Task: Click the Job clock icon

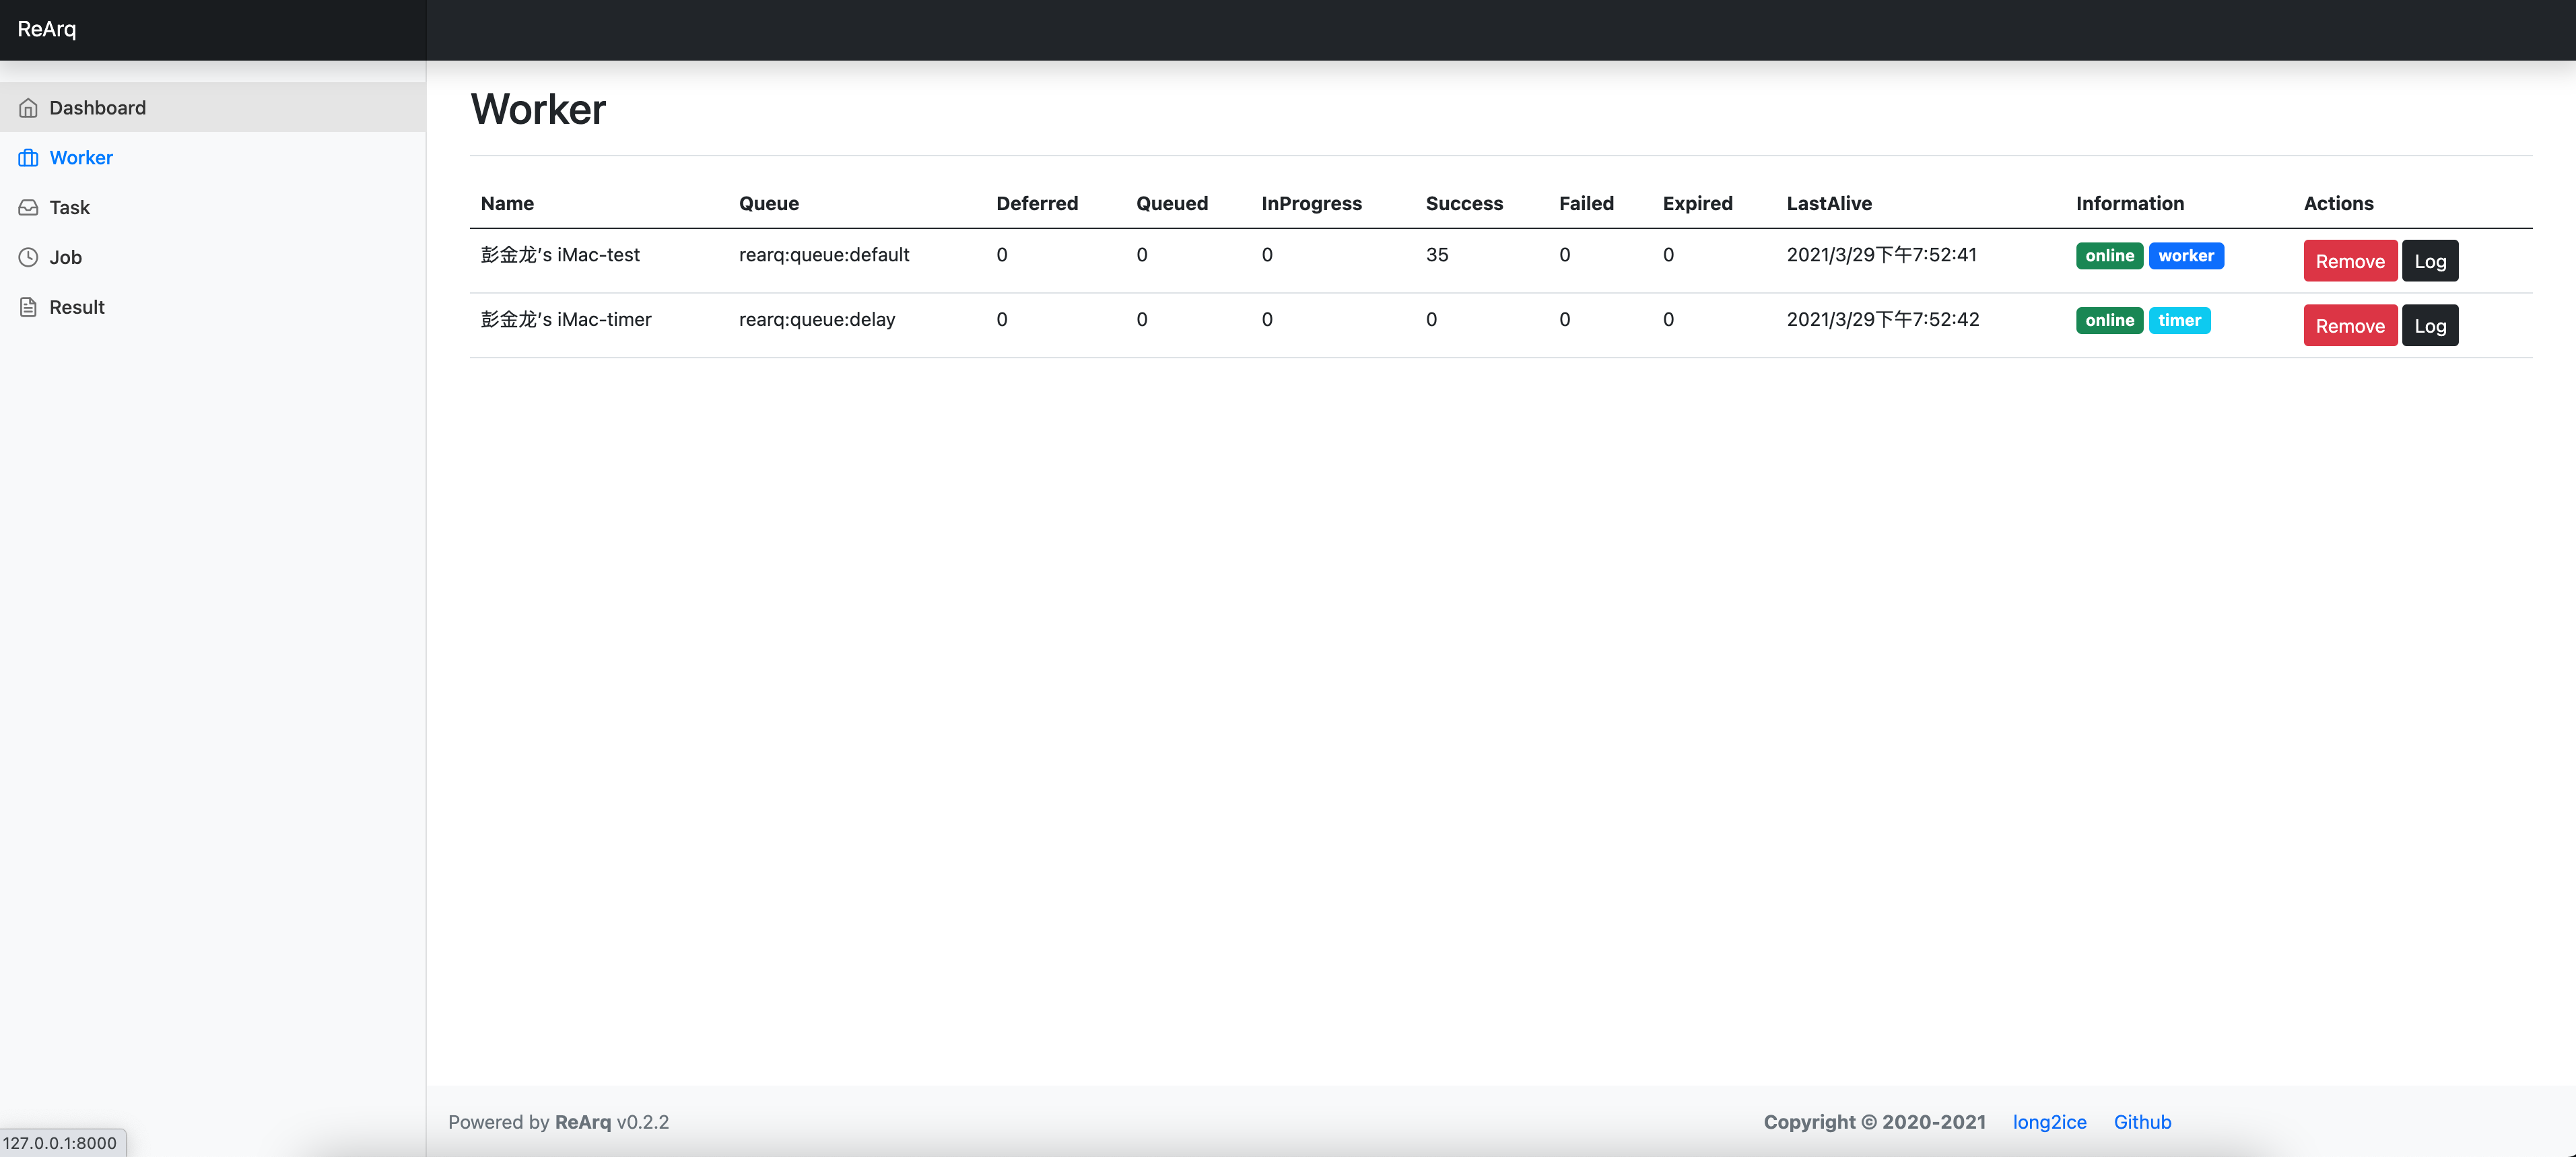Action: click(28, 257)
